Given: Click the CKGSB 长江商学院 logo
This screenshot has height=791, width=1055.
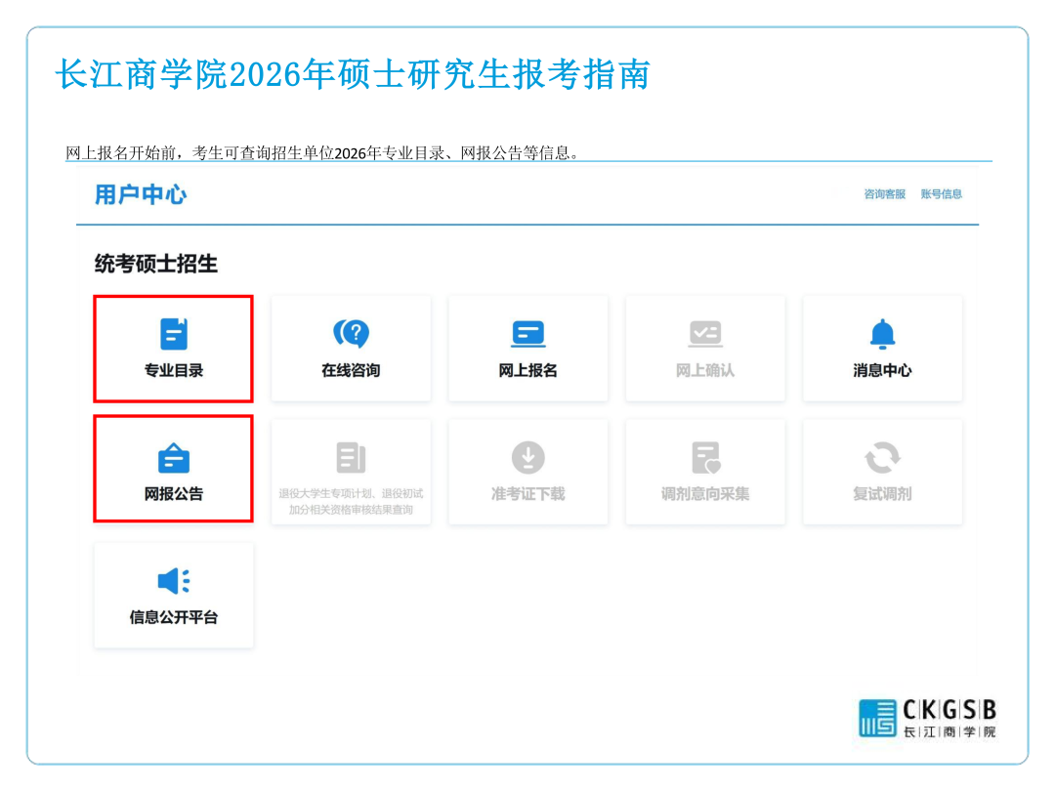Looking at the screenshot, I should (927, 718).
